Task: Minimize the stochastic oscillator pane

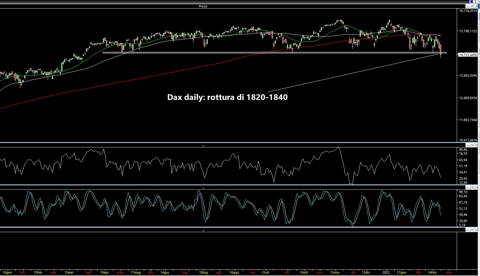Action: 468,187
